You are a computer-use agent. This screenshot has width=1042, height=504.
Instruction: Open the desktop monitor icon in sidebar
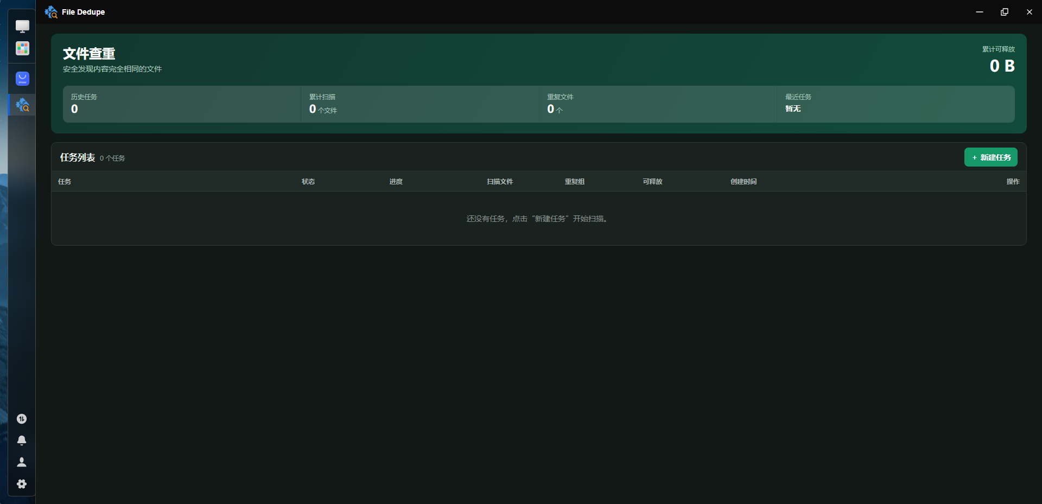click(x=22, y=26)
